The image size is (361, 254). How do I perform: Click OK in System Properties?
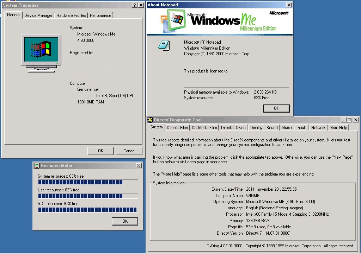click(x=100, y=151)
